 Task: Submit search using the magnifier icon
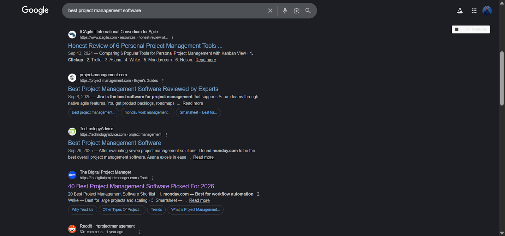coord(308,11)
